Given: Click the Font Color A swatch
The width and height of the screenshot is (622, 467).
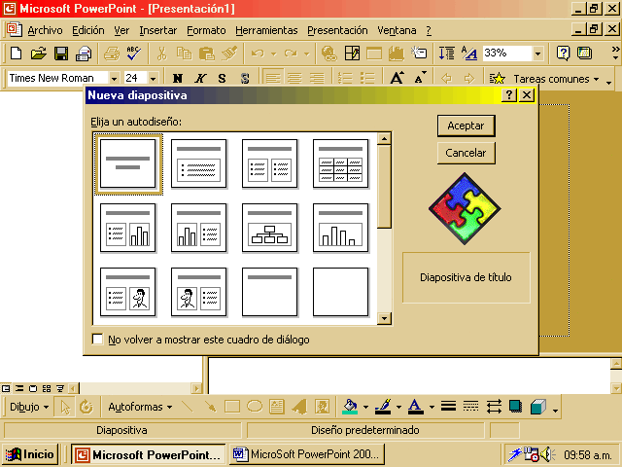Looking at the screenshot, I should click(415, 407).
